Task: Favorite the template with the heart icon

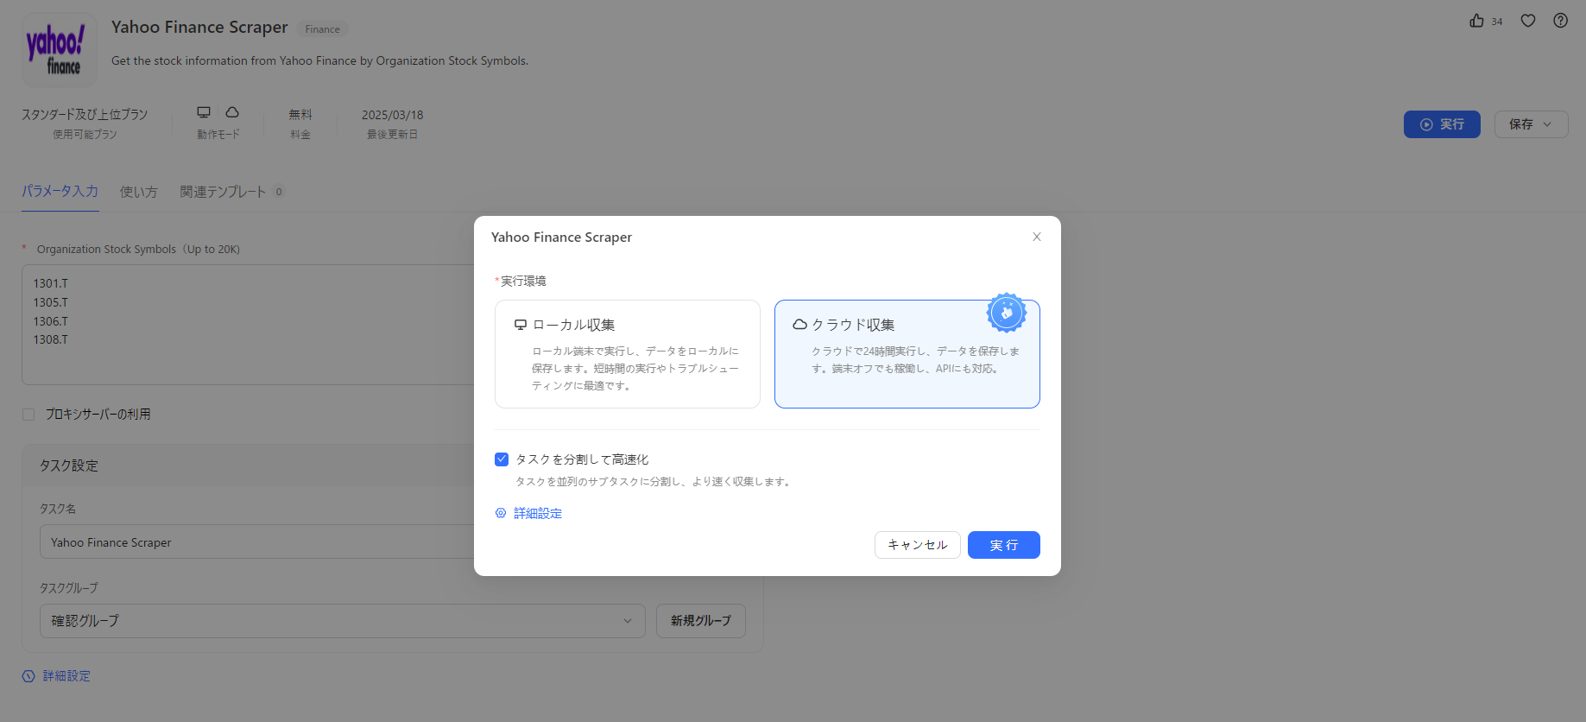Action: point(1528,21)
